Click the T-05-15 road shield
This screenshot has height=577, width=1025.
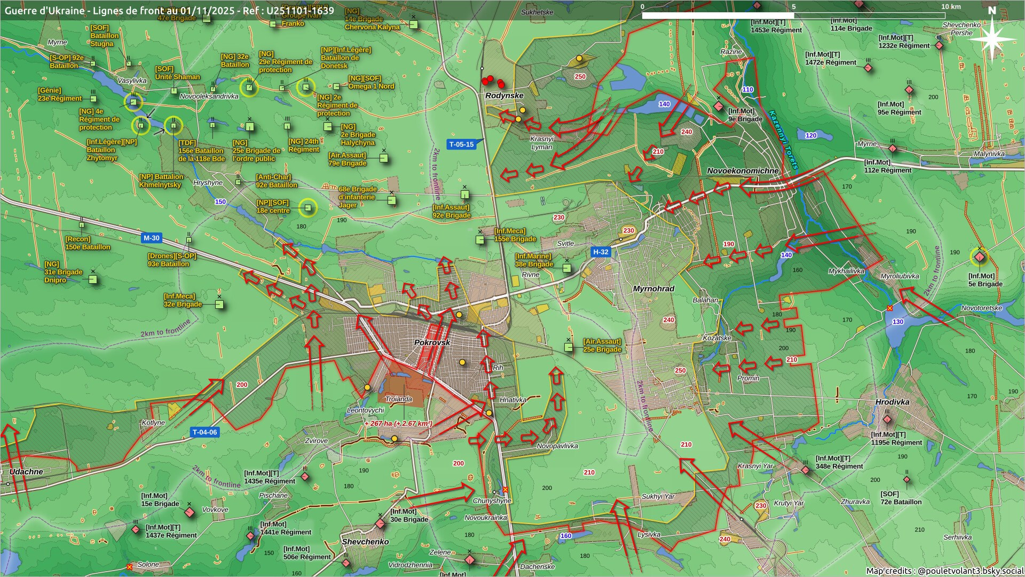click(461, 144)
